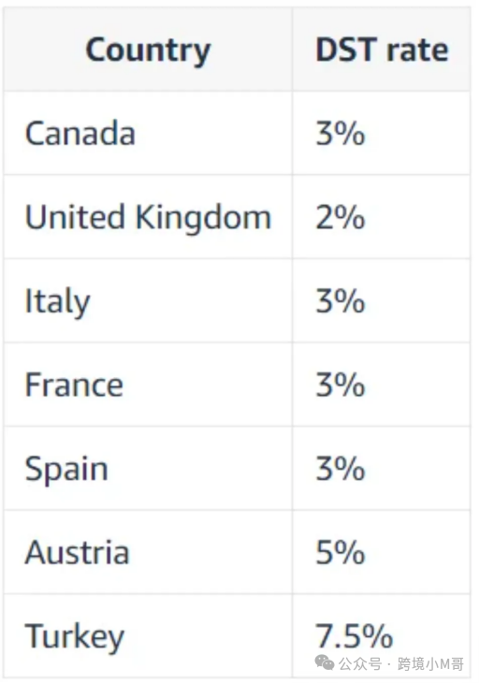Select Austria's 5% rate value
479x683 pixels.
[x=341, y=552]
